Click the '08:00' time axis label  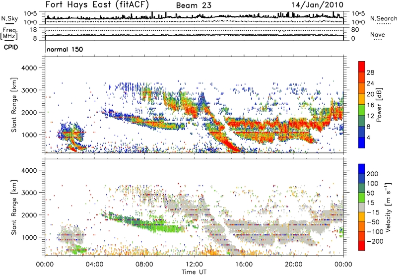pyautogui.click(x=144, y=265)
